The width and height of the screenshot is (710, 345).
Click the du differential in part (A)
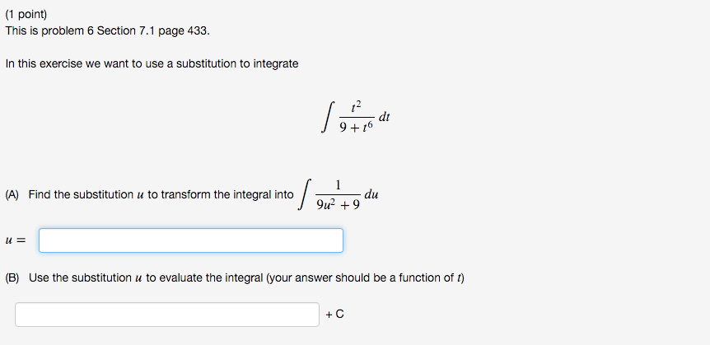tap(371, 194)
